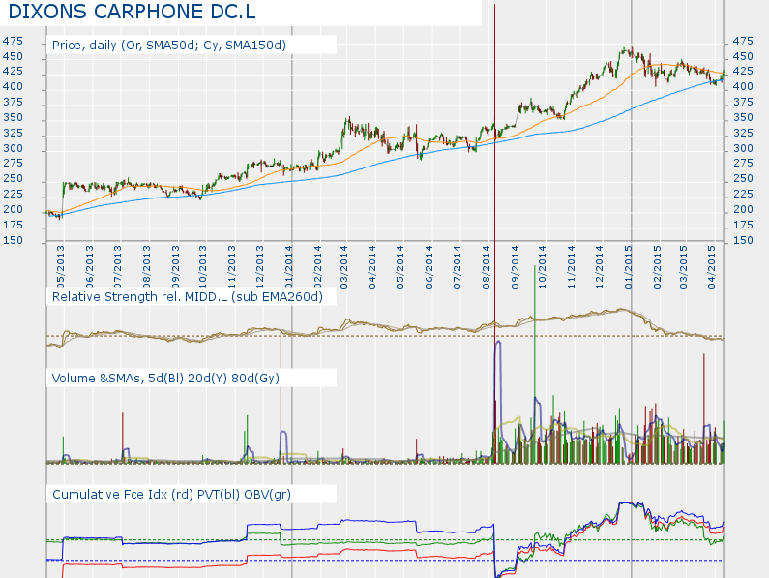This screenshot has width=769, height=578.
Task: Select the 09/2014 date axis label
Action: 515,267
